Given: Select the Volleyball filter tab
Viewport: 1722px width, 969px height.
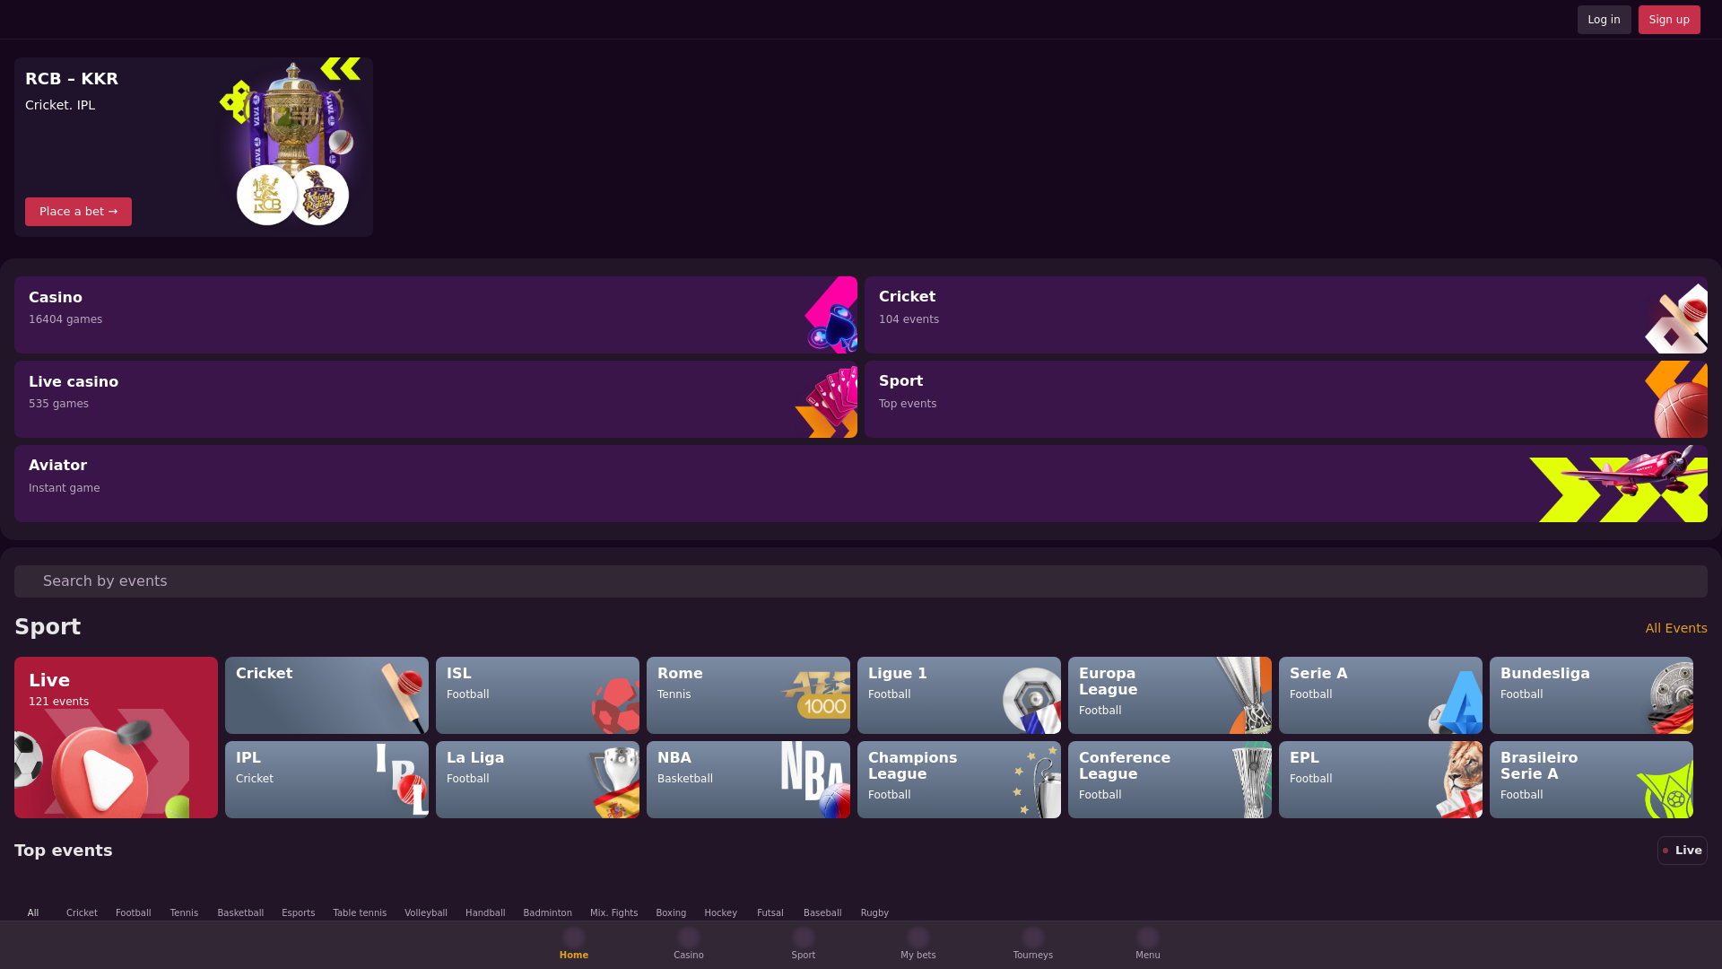Looking at the screenshot, I should point(426,913).
